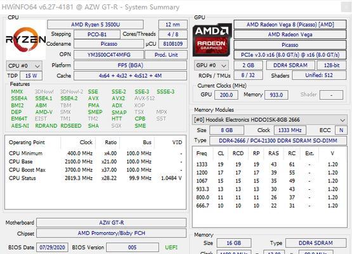Click the 666.7 frequency timing row
The height and width of the screenshot is (254, 352).
270,206
